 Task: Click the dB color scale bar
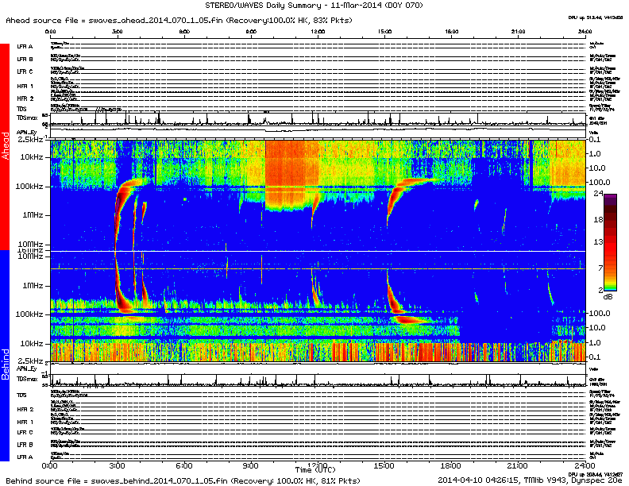pos(610,242)
